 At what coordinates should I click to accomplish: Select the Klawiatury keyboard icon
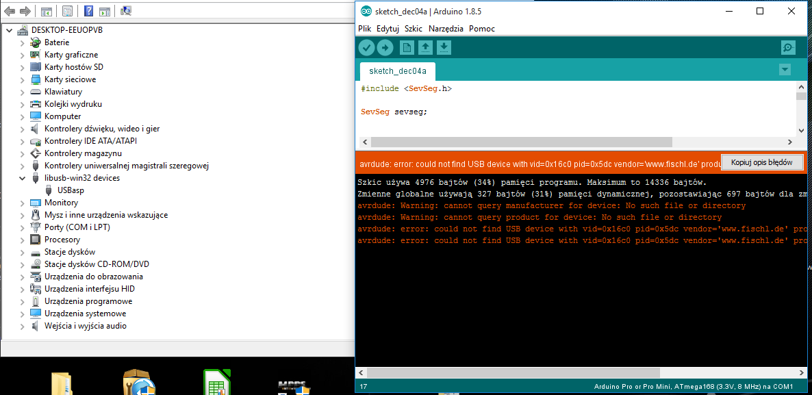tap(35, 92)
